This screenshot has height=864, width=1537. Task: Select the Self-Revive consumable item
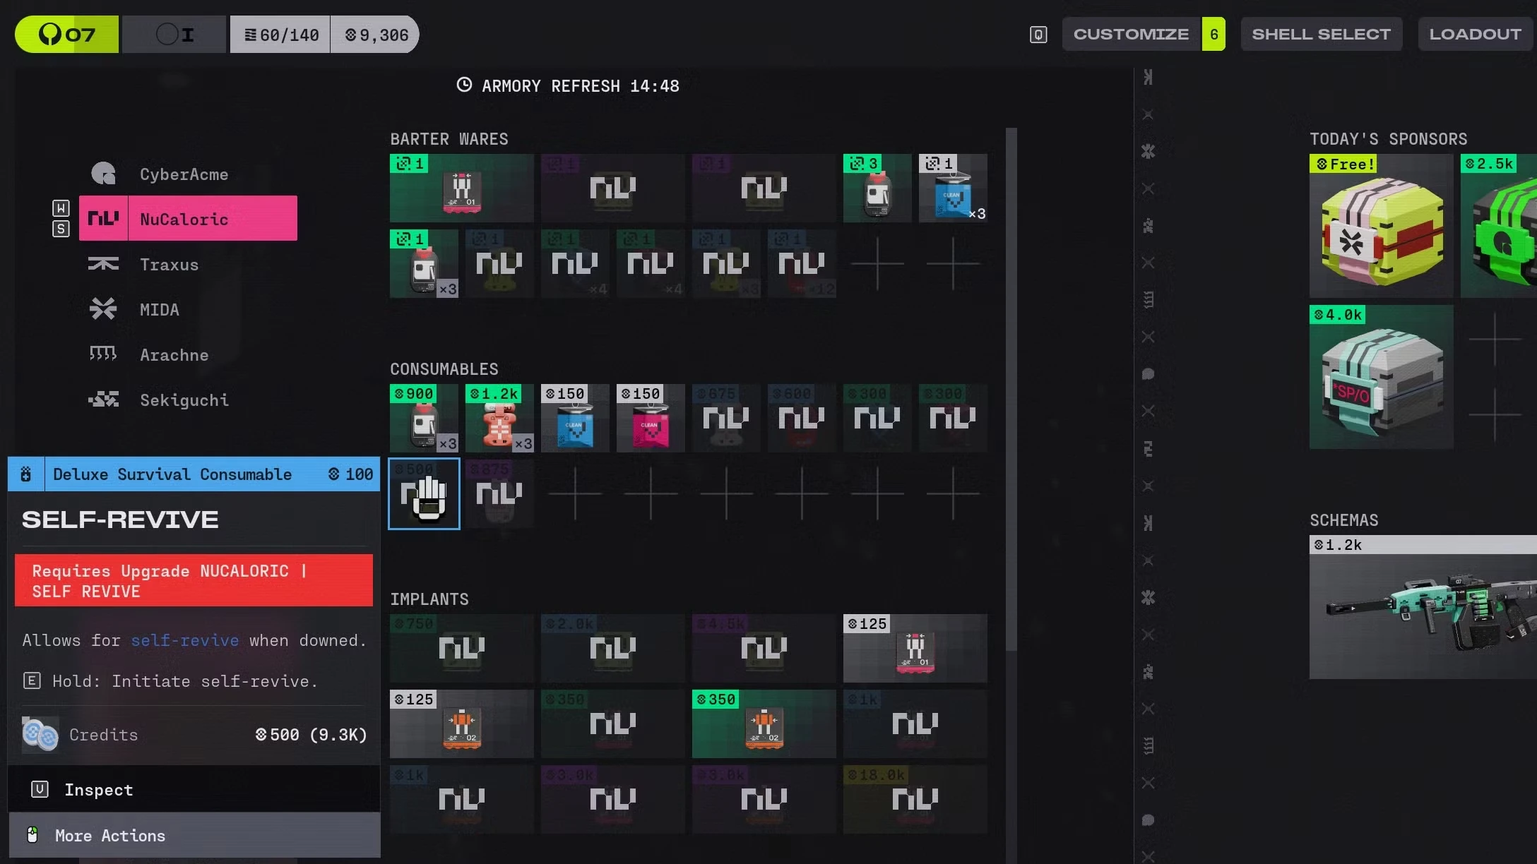pos(424,493)
